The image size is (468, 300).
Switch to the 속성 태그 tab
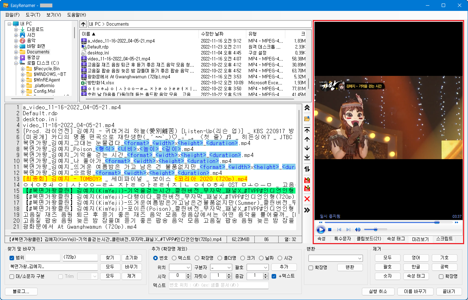(396, 239)
